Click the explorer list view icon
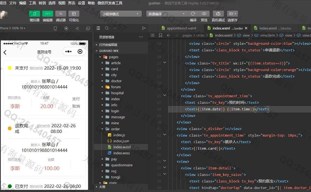The height and width of the screenshot is (192, 311). [x=98, y=28]
